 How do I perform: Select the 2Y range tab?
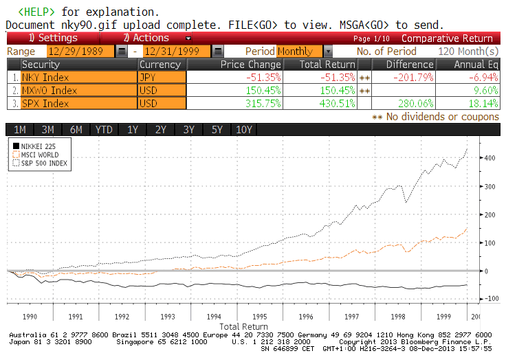click(x=160, y=130)
